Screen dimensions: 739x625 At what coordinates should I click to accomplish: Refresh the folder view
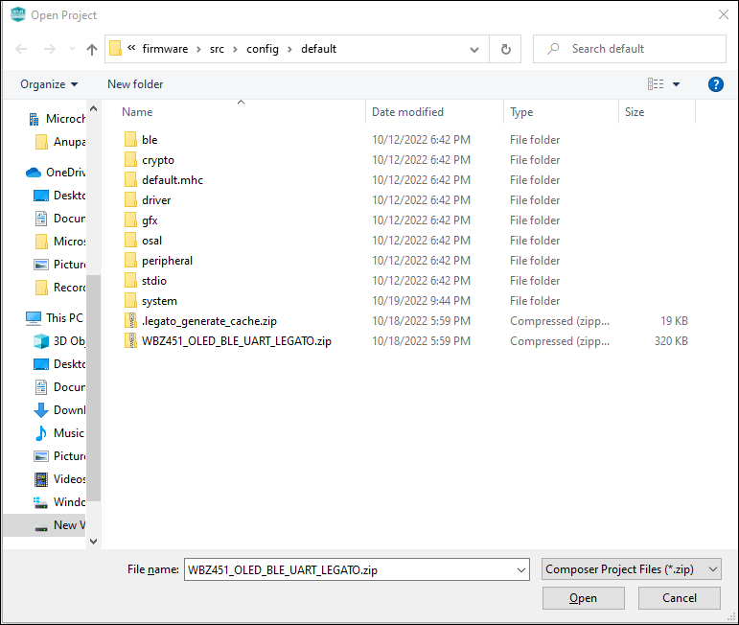tap(506, 49)
